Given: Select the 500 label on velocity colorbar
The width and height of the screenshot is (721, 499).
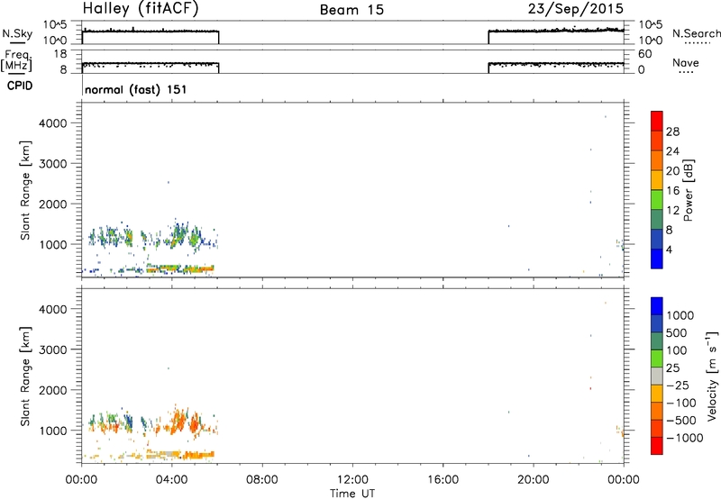Looking at the screenshot, I should (676, 333).
